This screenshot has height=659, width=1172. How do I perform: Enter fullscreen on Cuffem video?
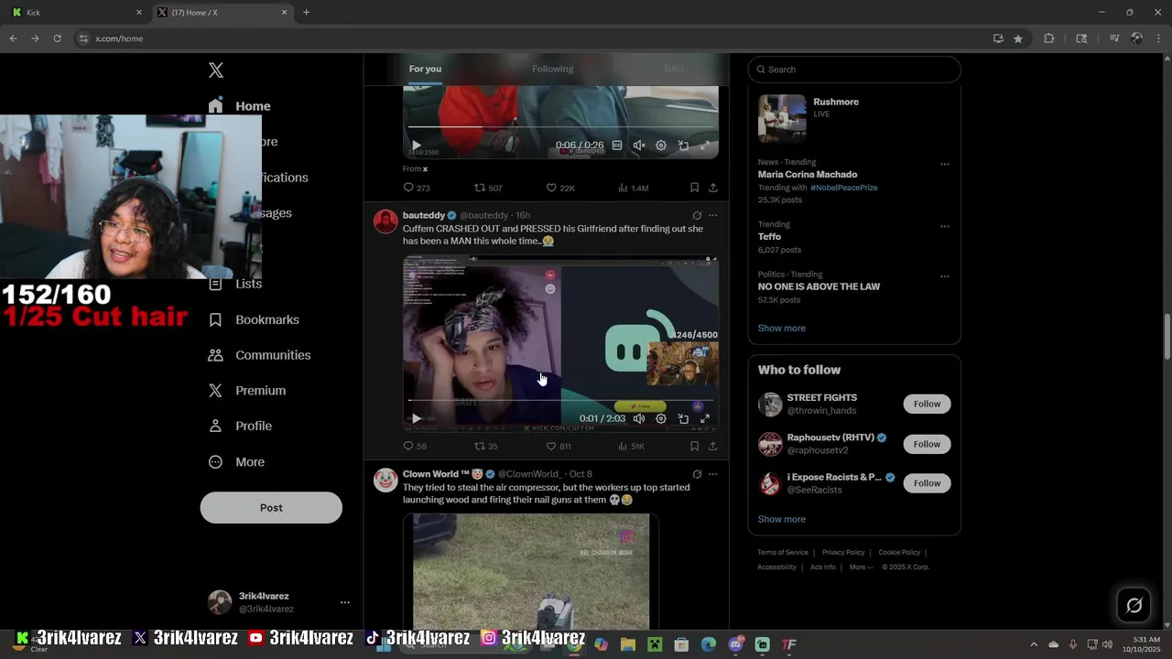(x=705, y=418)
